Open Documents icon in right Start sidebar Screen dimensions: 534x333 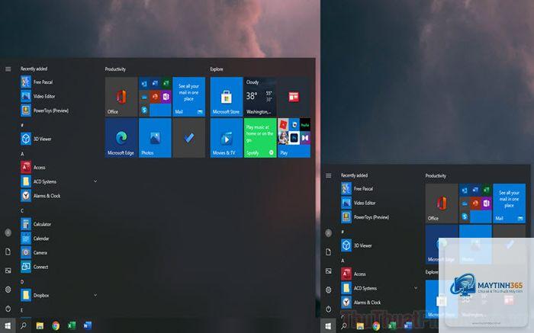coord(329,252)
